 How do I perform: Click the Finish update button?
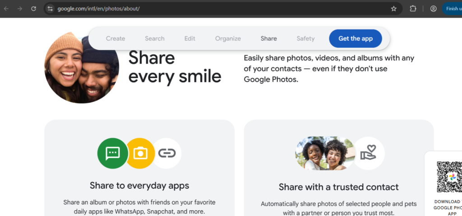(x=453, y=9)
